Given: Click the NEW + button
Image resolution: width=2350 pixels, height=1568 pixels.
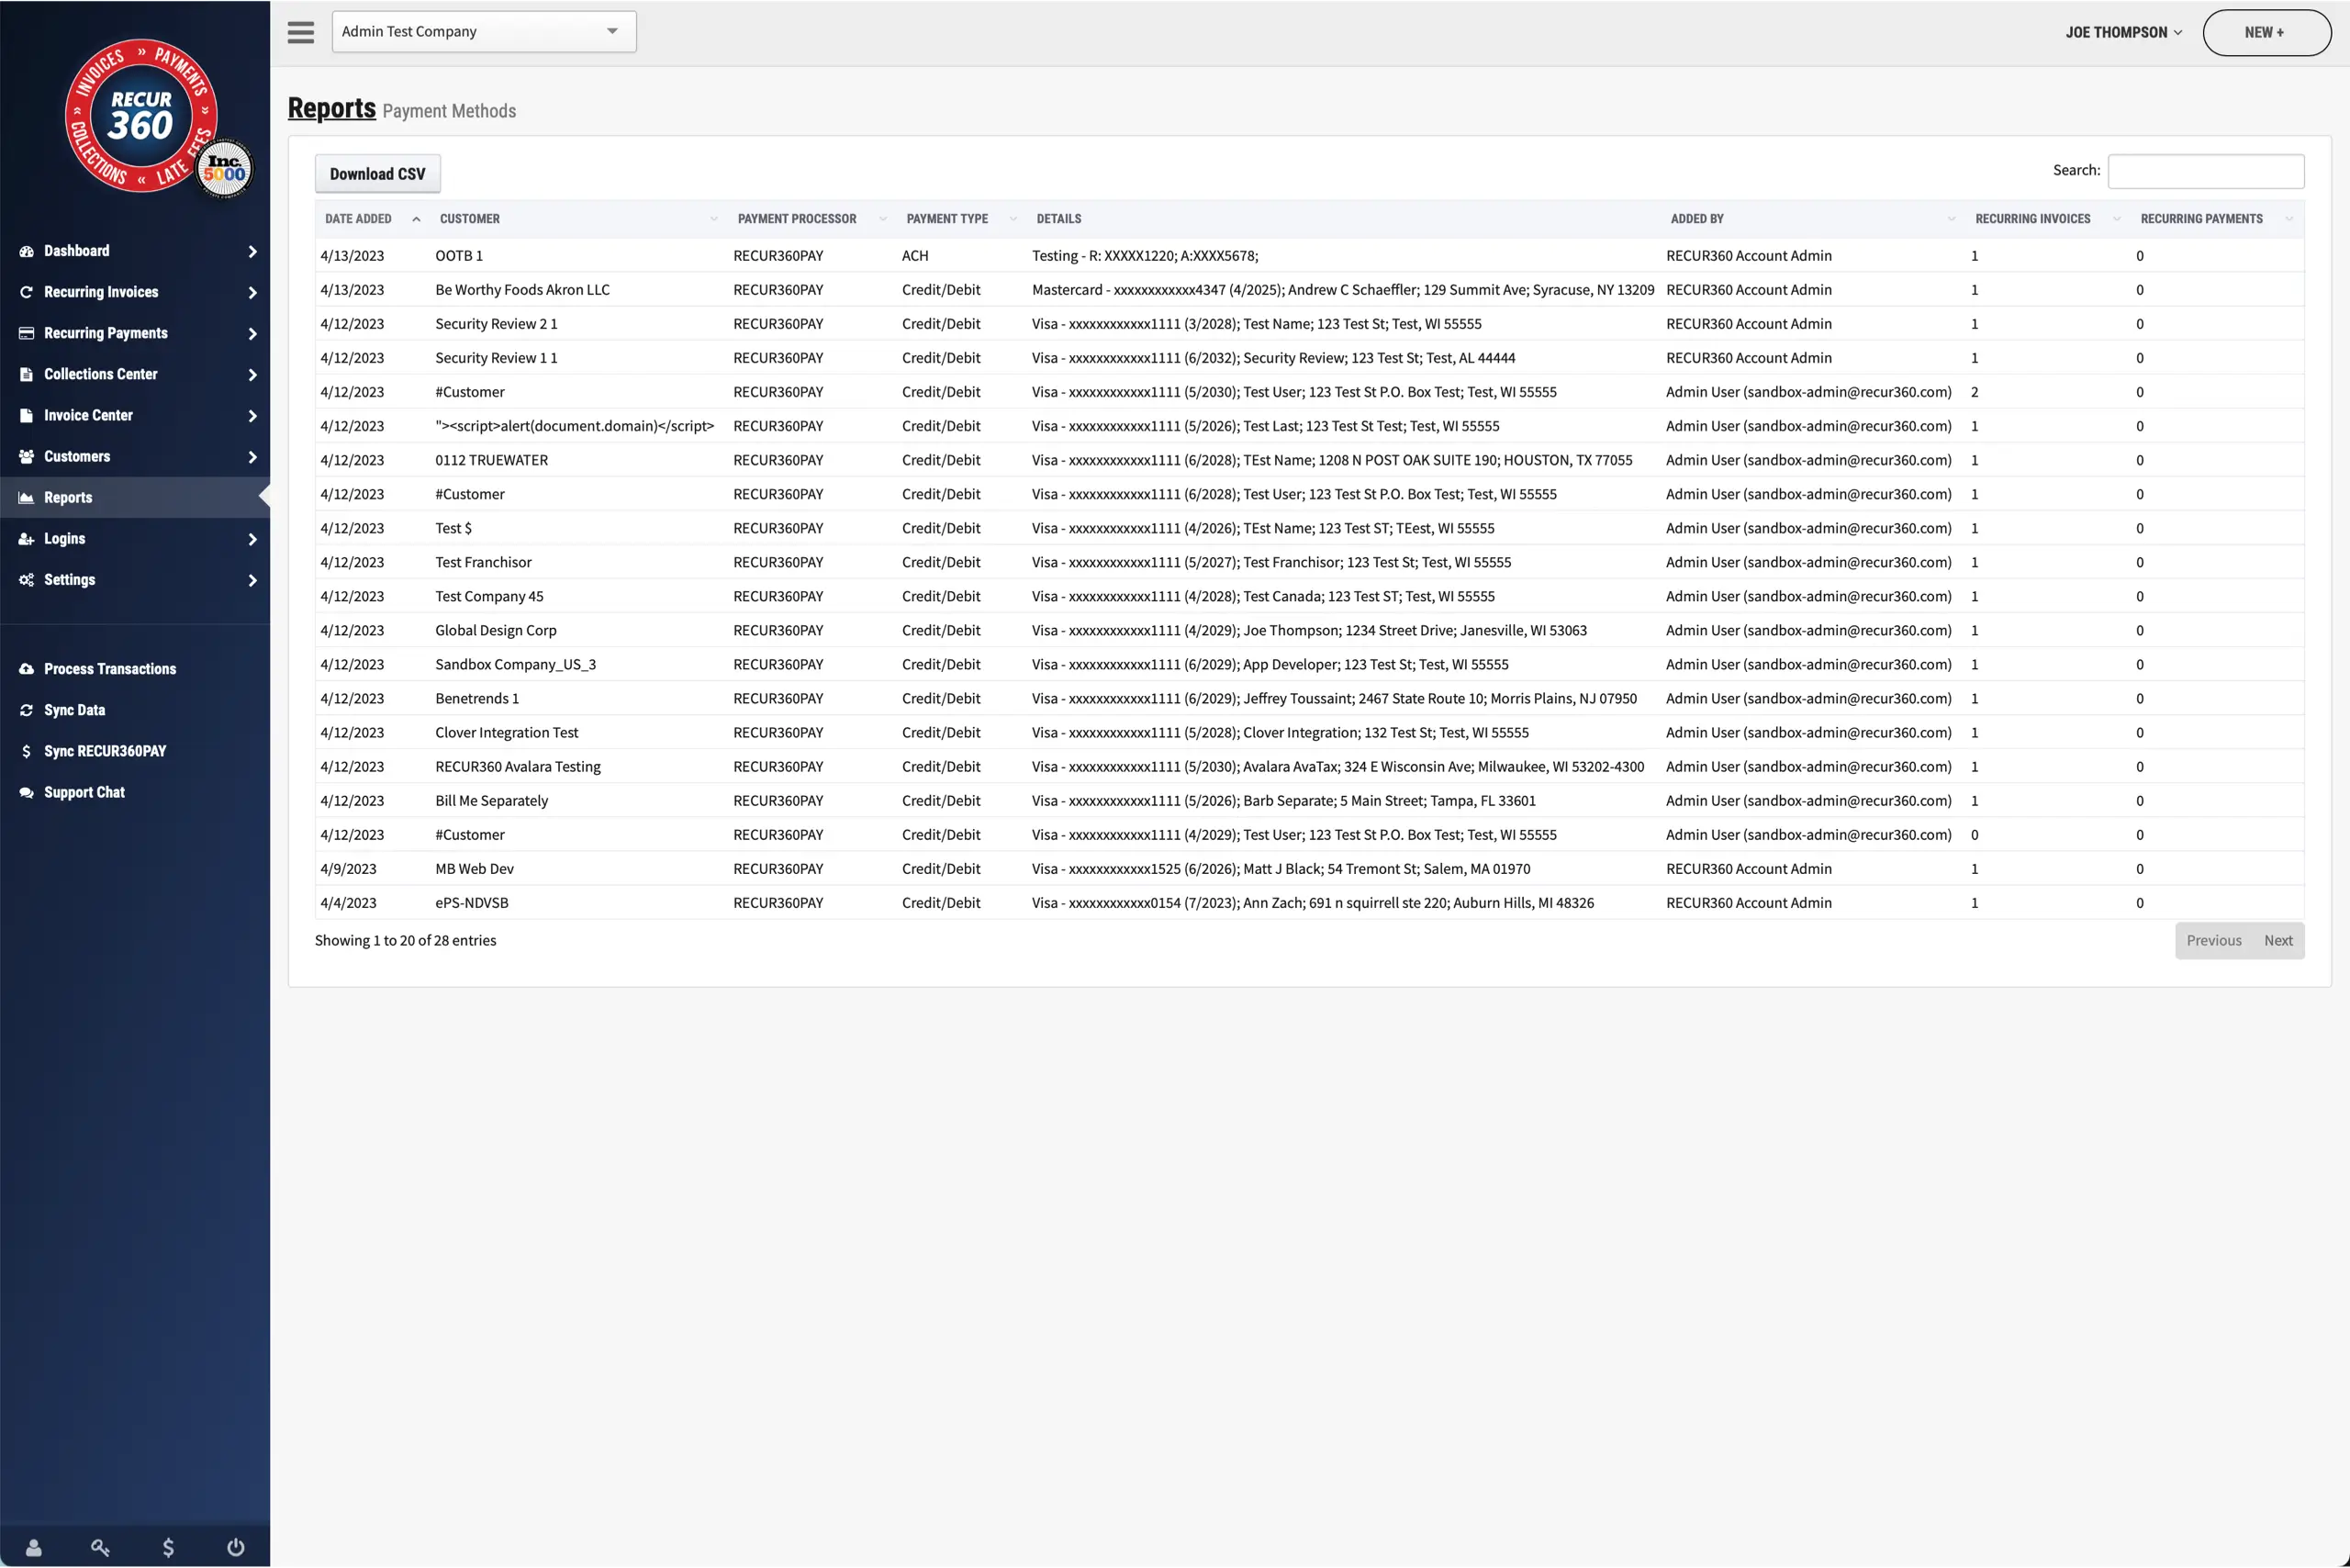Looking at the screenshot, I should [2266, 32].
